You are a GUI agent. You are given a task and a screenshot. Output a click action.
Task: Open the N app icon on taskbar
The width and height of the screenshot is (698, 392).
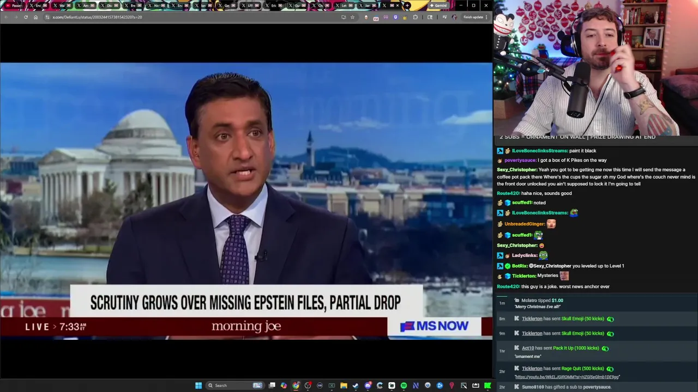point(416,385)
